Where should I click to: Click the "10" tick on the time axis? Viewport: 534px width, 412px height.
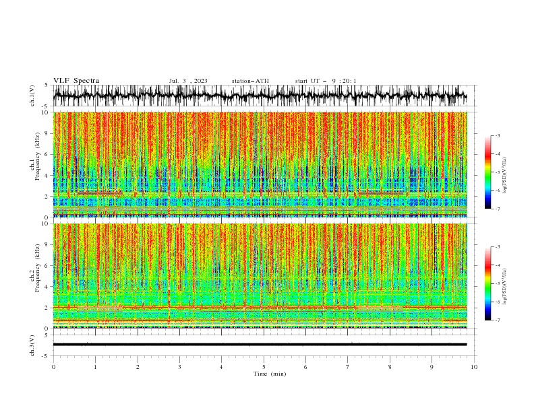tap(474, 367)
